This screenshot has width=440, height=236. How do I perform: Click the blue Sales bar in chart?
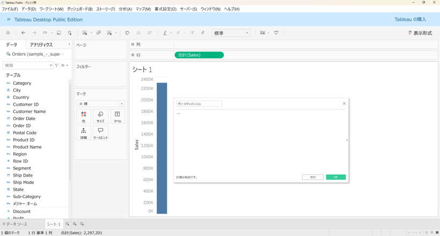(162, 148)
